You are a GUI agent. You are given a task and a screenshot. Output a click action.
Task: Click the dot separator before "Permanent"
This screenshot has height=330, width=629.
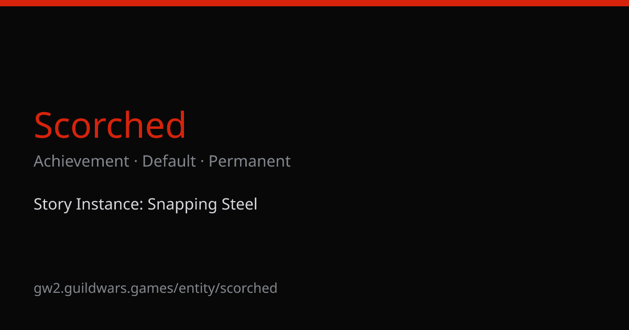[x=202, y=162]
